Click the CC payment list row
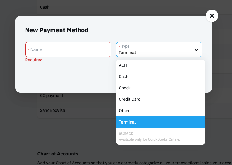This screenshot has height=165, width=232. (x=52, y=96)
